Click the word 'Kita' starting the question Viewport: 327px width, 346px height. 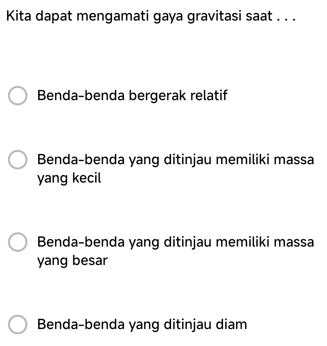19,16
